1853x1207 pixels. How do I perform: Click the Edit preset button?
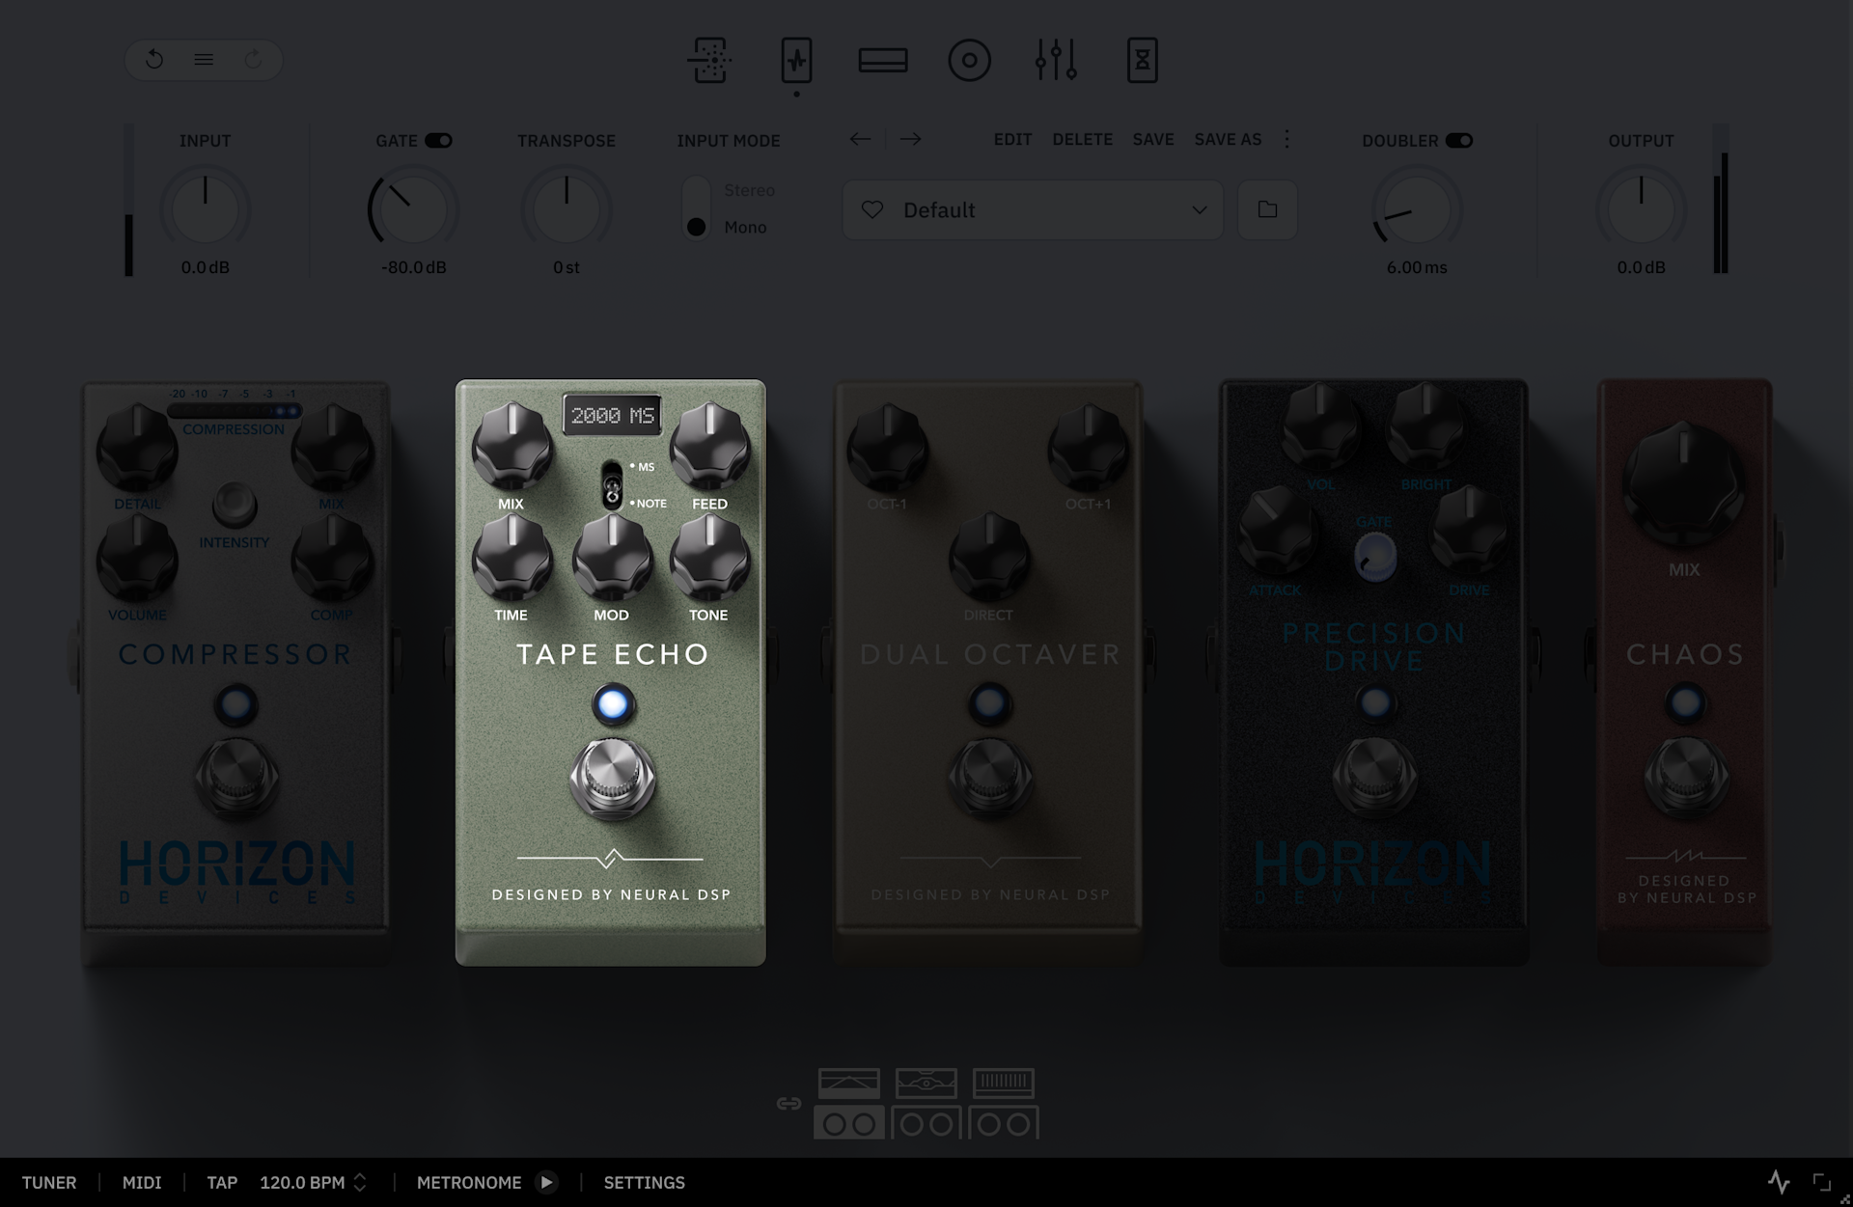pyautogui.click(x=1012, y=139)
